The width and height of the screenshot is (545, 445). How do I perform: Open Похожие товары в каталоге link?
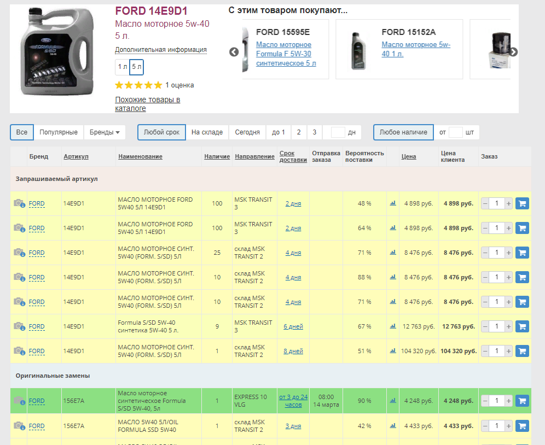click(148, 104)
